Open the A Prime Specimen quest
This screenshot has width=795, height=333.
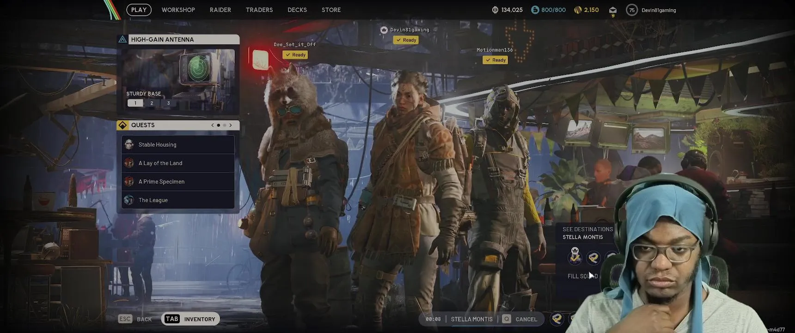178,182
